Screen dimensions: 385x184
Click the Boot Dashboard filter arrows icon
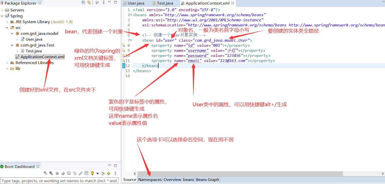[103, 173]
